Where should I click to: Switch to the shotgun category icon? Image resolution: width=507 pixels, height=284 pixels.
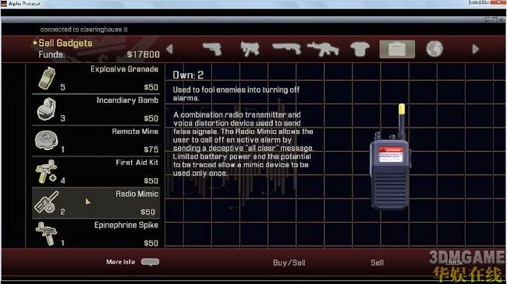coord(286,49)
